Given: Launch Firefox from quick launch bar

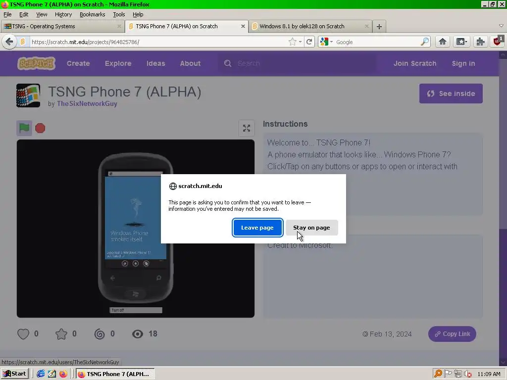Looking at the screenshot, I should point(63,374).
